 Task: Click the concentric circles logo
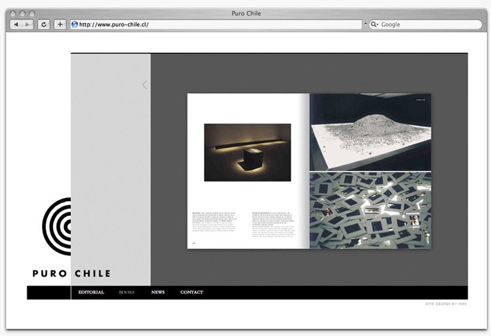pyautogui.click(x=57, y=226)
